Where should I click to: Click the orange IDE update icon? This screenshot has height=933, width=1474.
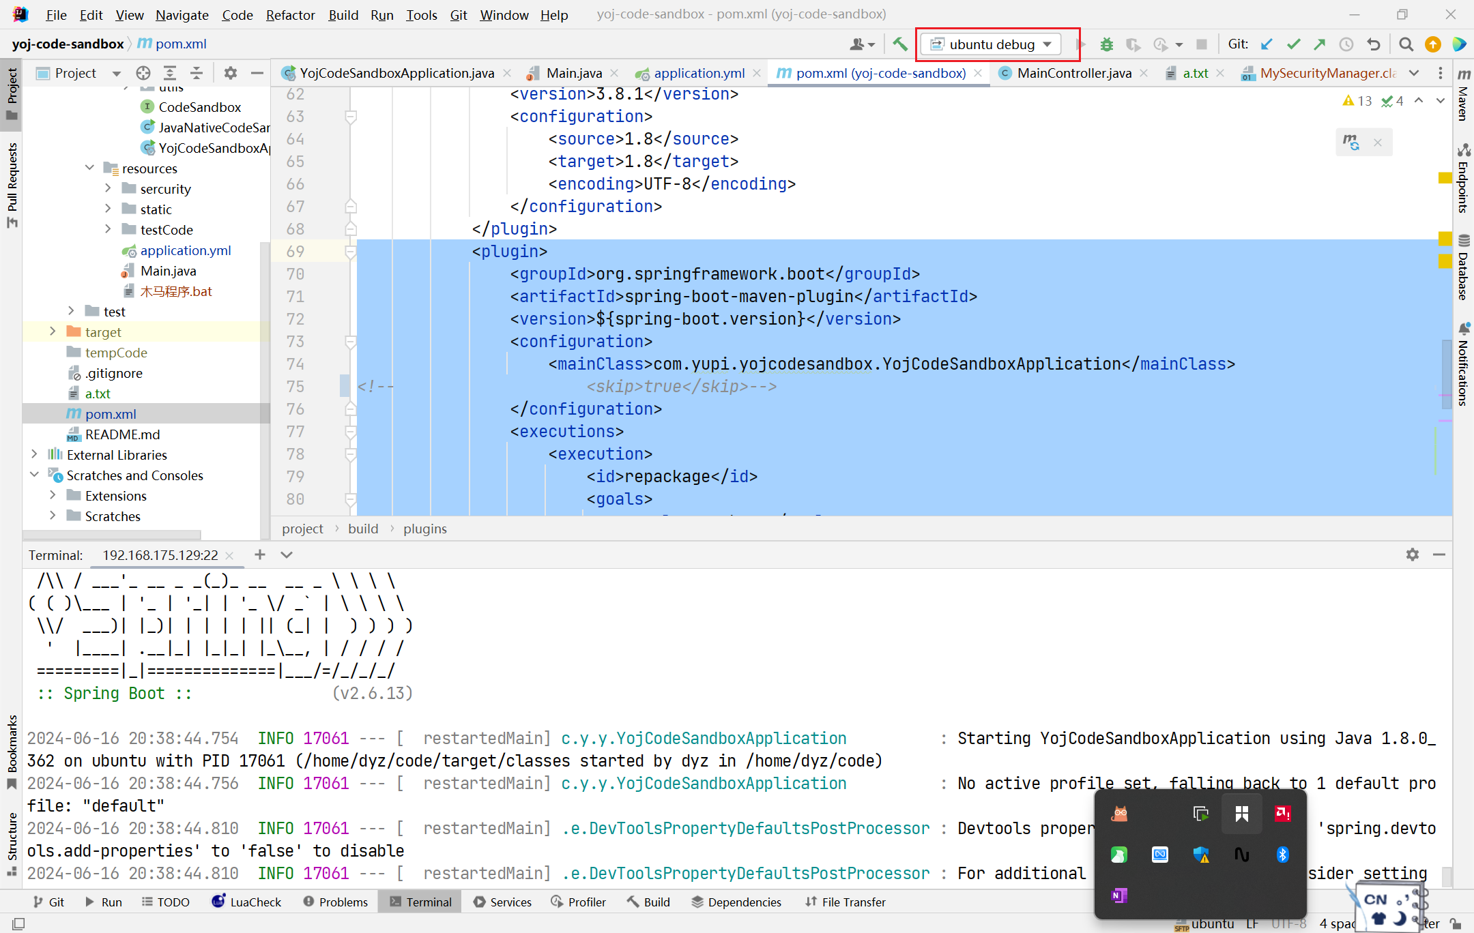(1433, 44)
